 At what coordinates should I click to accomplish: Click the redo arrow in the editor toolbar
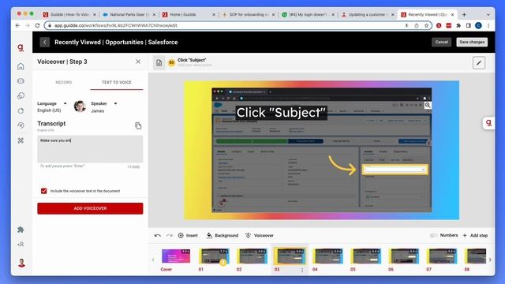[x=170, y=235]
